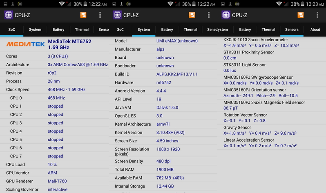The height and width of the screenshot is (193, 326).
Task: Tap the MMC35160PJ SW gyroscope Sensor entry
Action: tap(272, 80)
